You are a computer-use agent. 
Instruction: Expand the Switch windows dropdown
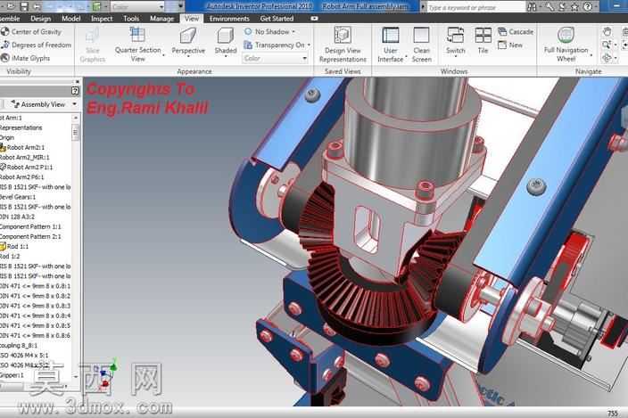[x=455, y=58]
